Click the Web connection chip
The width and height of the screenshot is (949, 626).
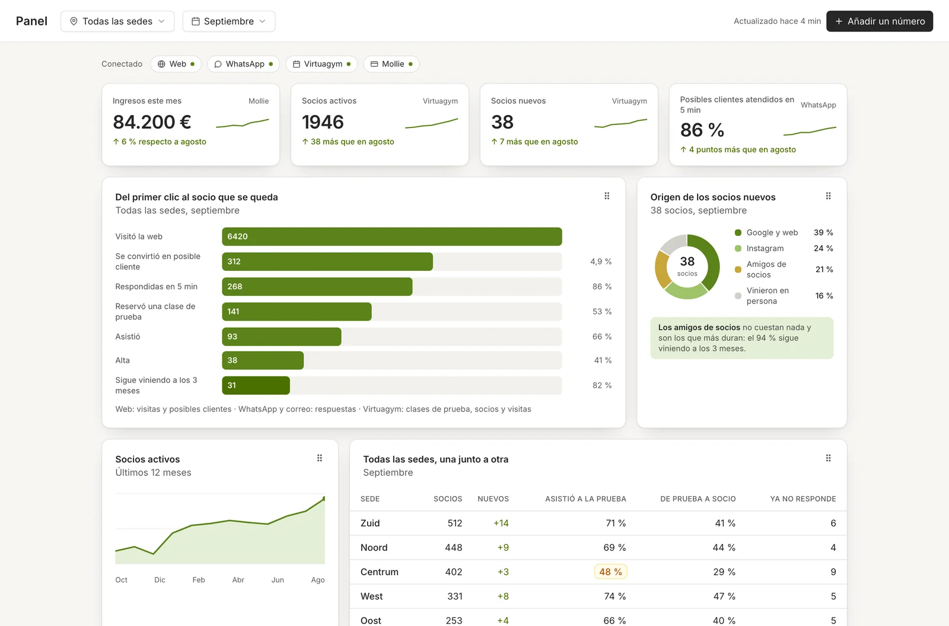click(x=176, y=64)
